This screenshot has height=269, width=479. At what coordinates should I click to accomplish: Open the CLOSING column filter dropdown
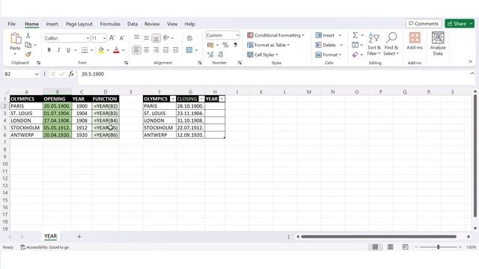(x=201, y=99)
